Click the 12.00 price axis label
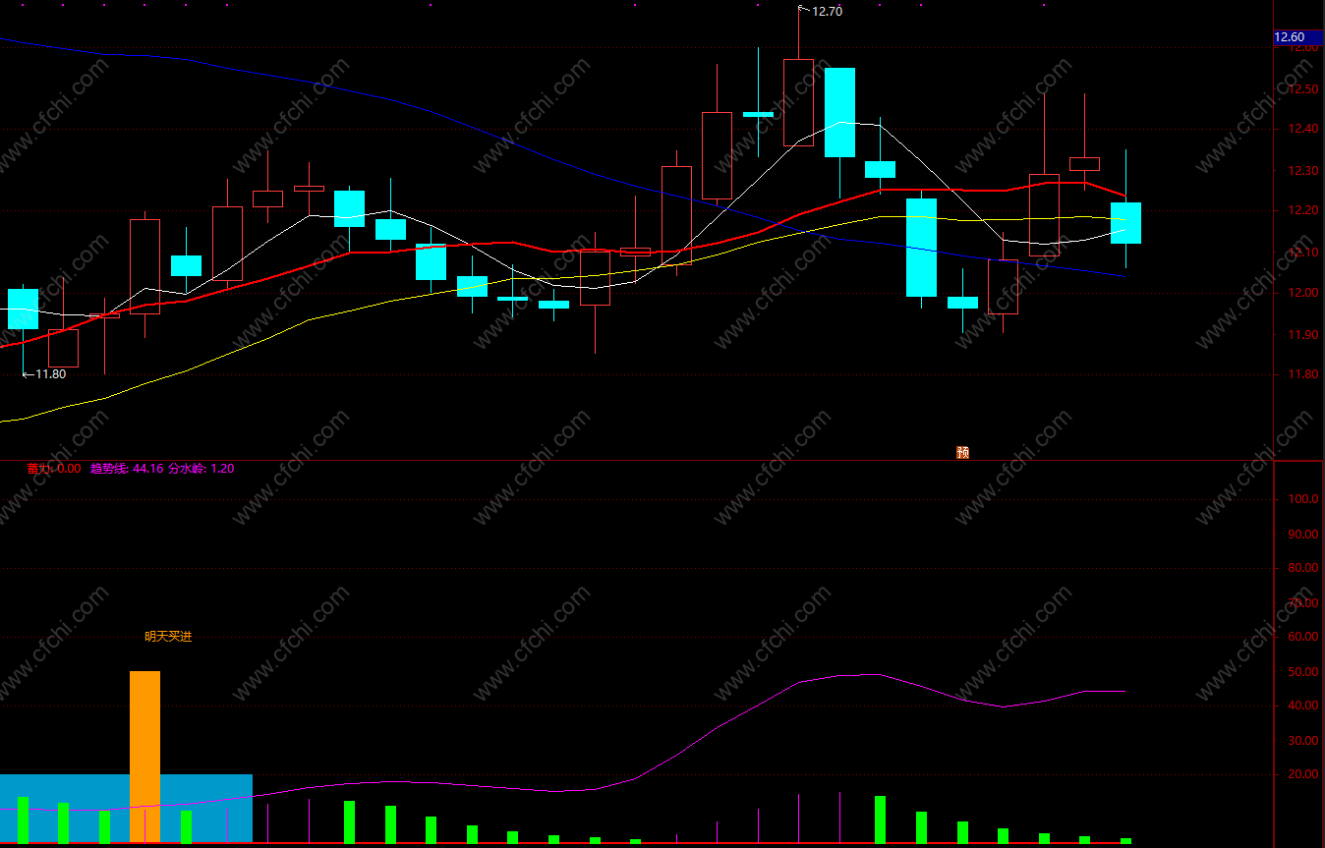The image size is (1325, 848). [x=1303, y=294]
